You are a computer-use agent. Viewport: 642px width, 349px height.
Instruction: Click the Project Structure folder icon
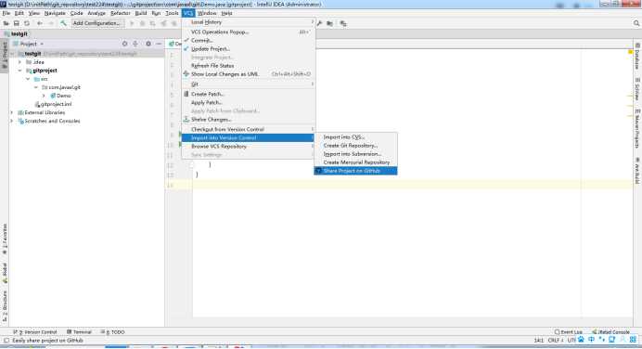tap(330, 23)
